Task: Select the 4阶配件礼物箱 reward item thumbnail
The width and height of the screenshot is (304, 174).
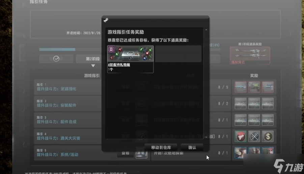Action: [x=130, y=54]
